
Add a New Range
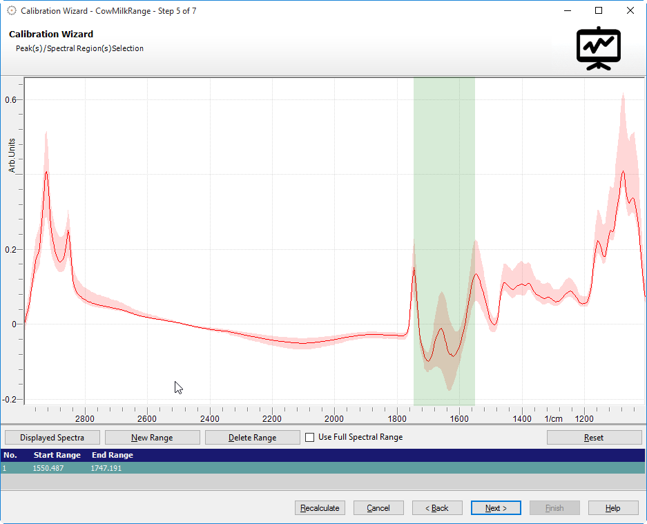(x=152, y=438)
